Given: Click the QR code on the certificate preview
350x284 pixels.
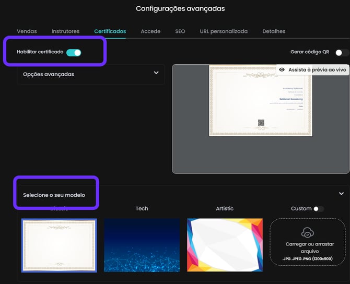Looking at the screenshot, I should coord(261,123).
